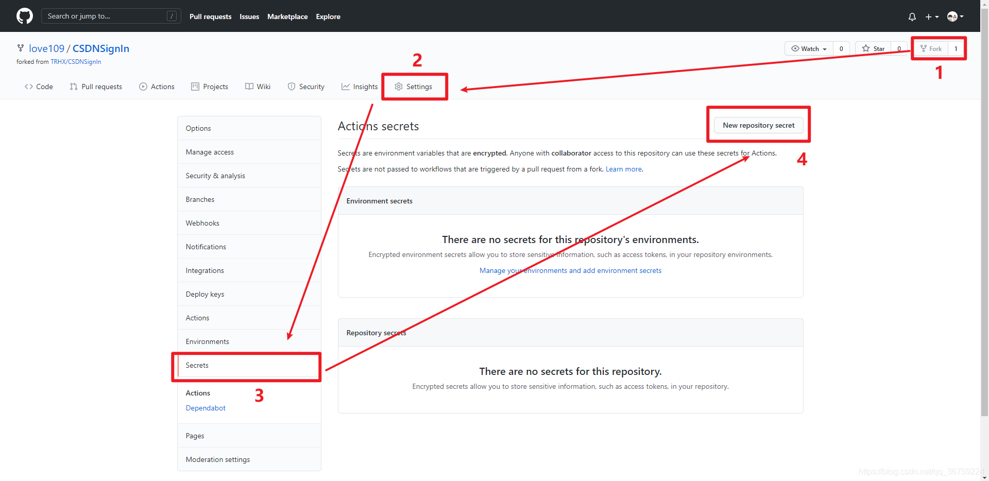Open Manage access in settings sidebar
This screenshot has width=989, height=481.
coord(249,152)
